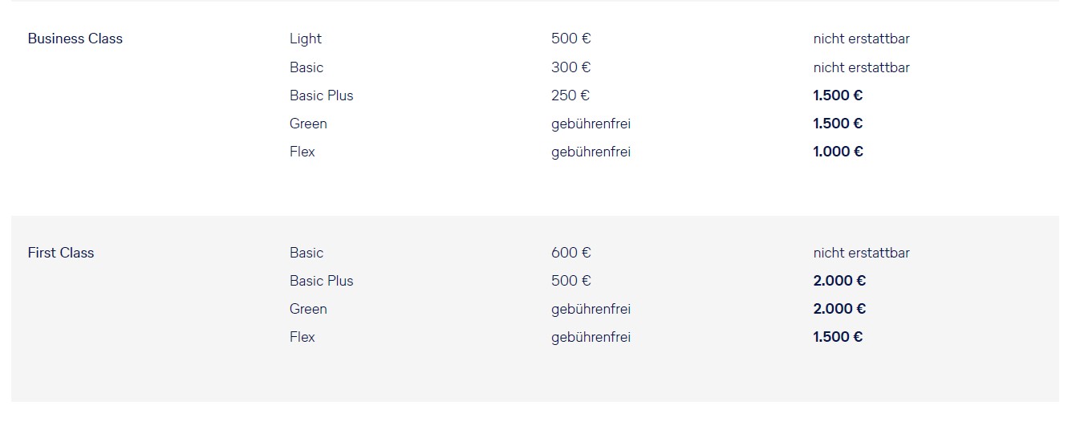The image size is (1068, 426).
Task: Click Basic Plus fare in Business Class
Action: 321,95
